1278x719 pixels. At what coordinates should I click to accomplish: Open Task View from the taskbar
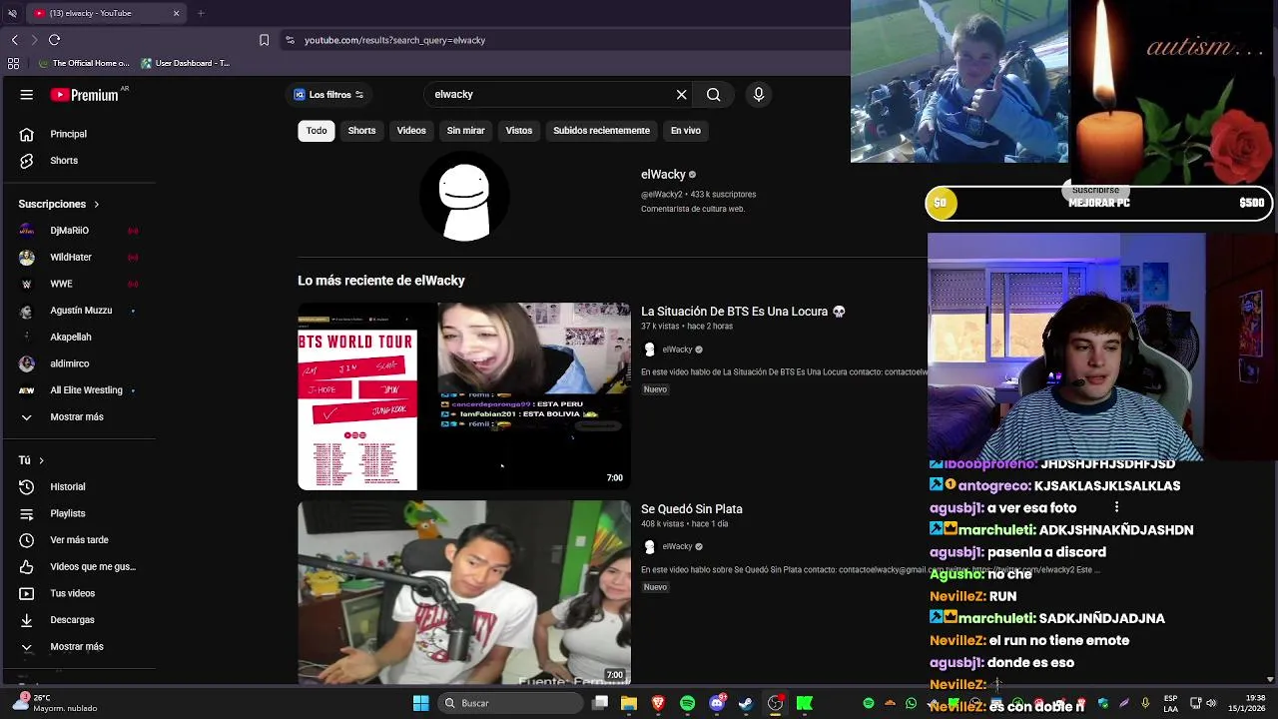tap(599, 703)
